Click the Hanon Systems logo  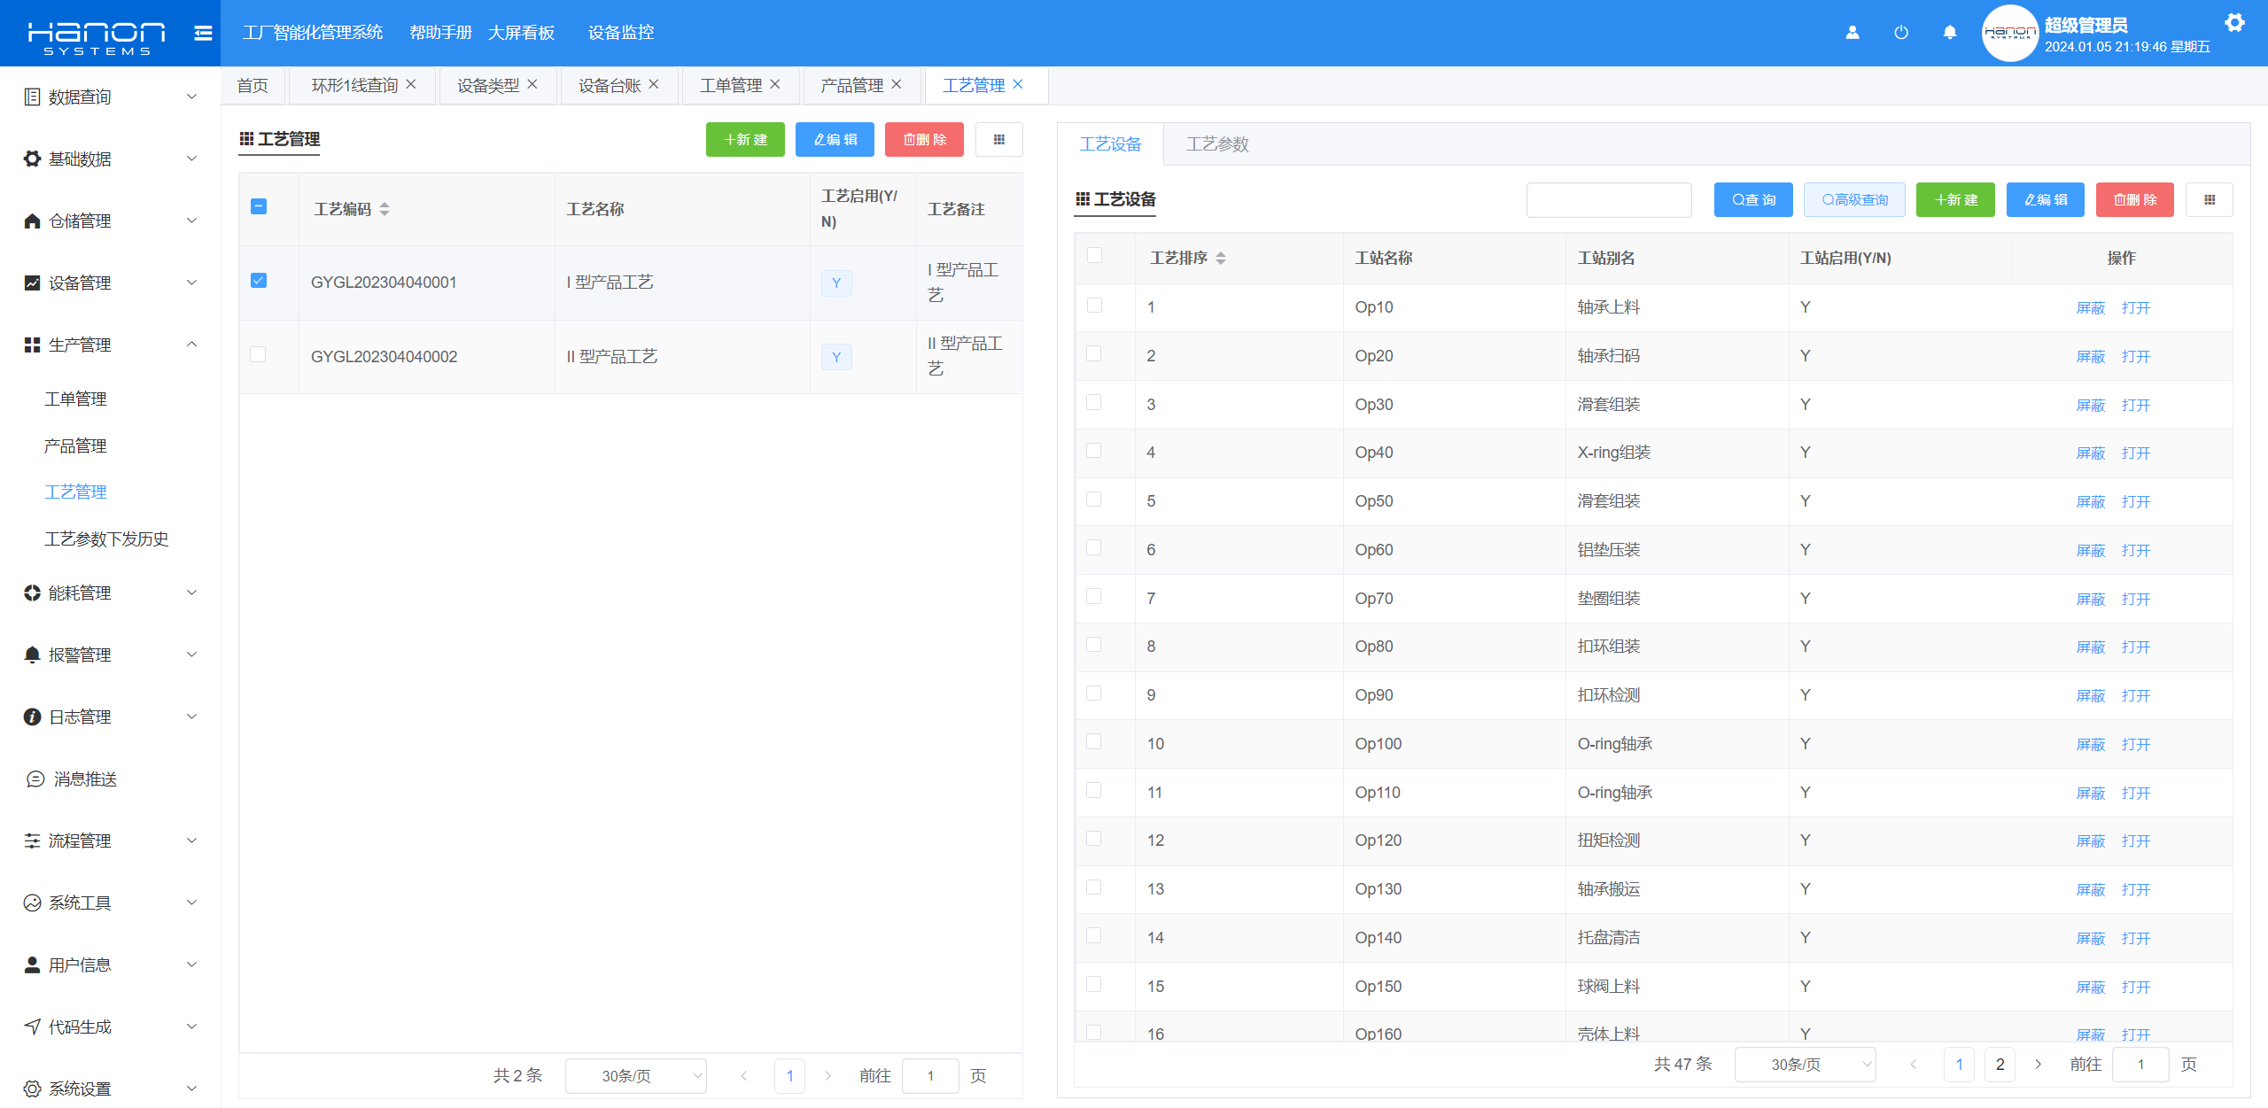pos(97,38)
